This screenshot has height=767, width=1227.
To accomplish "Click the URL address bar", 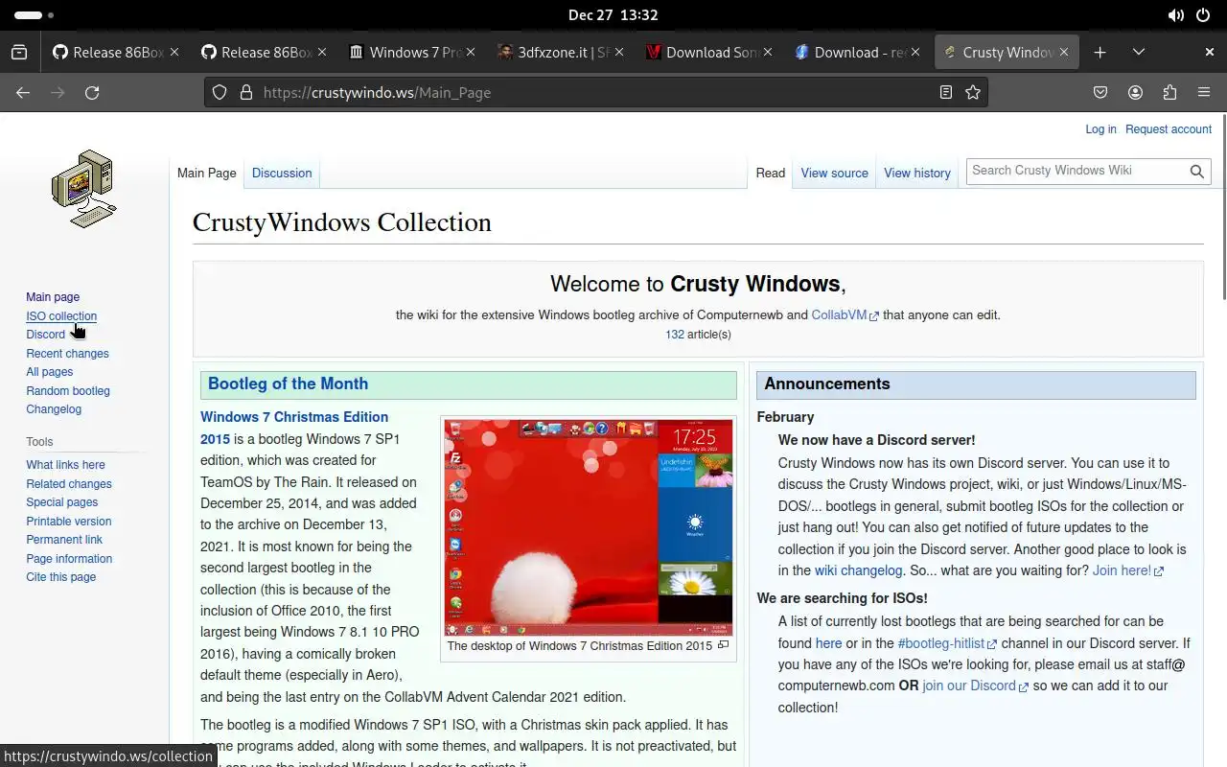I will 594,92.
